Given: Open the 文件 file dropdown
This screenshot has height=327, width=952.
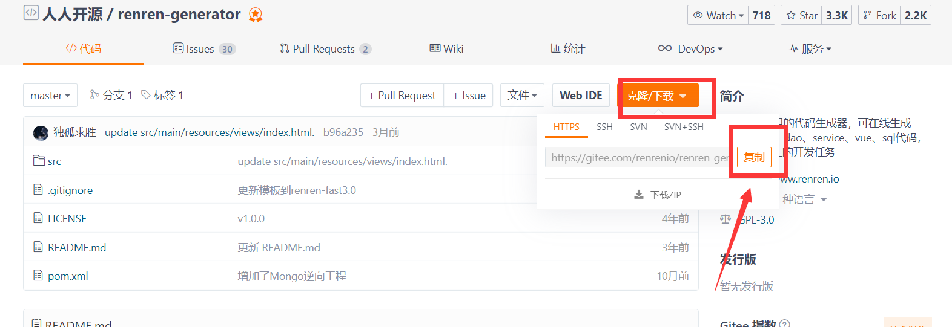Looking at the screenshot, I should click(x=522, y=96).
